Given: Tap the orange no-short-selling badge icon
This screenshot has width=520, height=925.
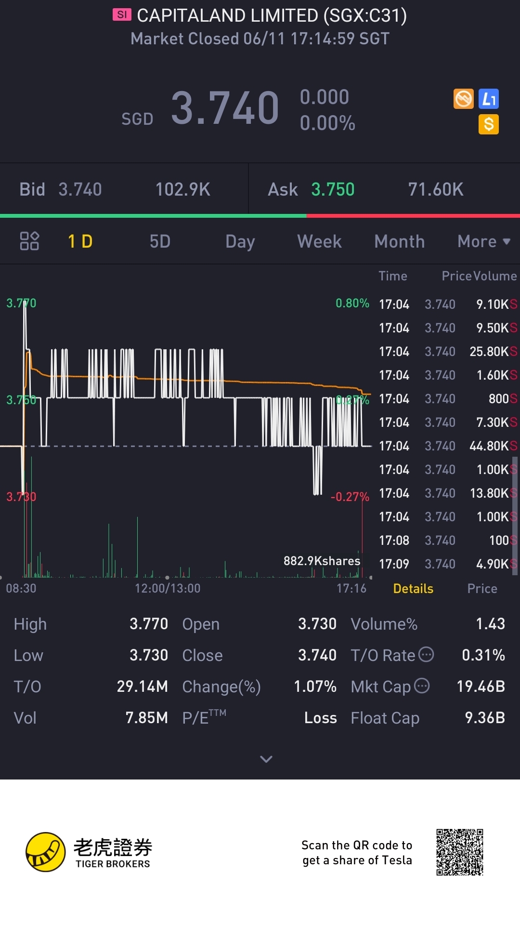Looking at the screenshot, I should click(x=464, y=99).
